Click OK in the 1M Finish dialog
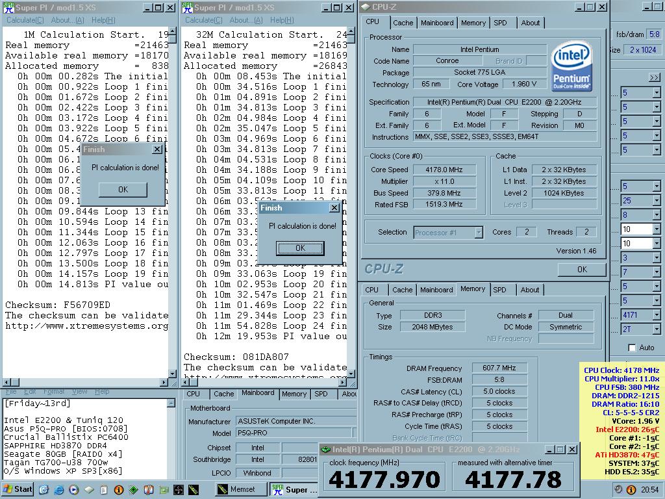The width and height of the screenshot is (665, 499). point(123,190)
